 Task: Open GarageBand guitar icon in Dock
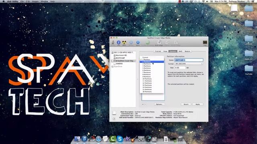(134, 139)
